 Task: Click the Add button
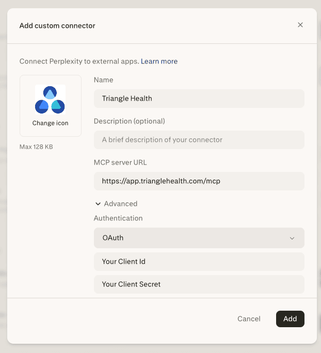point(290,319)
